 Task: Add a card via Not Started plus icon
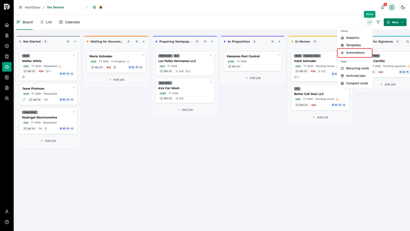pos(75,42)
